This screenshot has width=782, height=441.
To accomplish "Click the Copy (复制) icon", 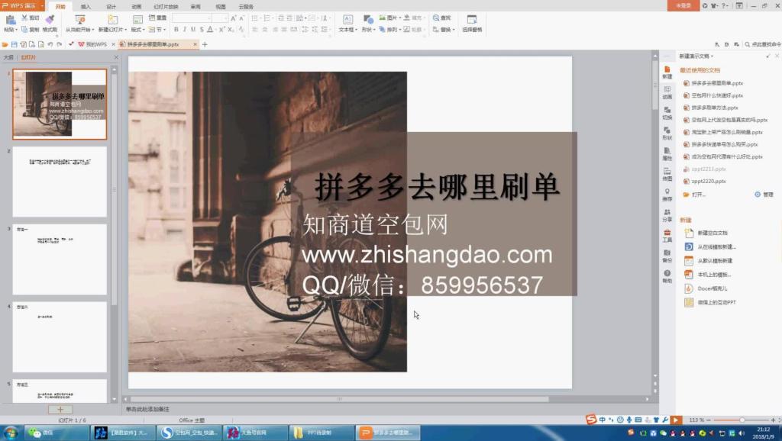I will pyautogui.click(x=24, y=30).
